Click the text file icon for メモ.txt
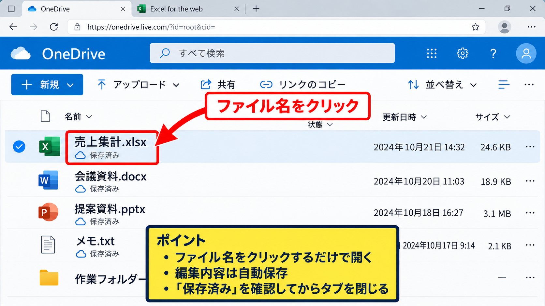Screen dimensions: 545x306 pyautogui.click(x=48, y=245)
